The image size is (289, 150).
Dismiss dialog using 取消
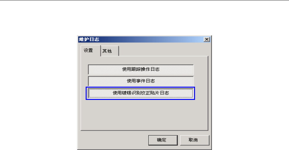click(194, 140)
